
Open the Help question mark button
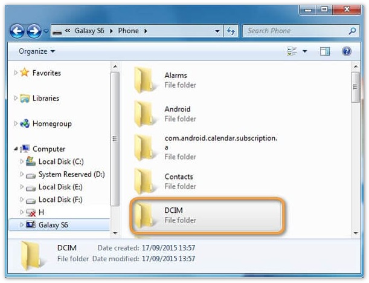(347, 51)
